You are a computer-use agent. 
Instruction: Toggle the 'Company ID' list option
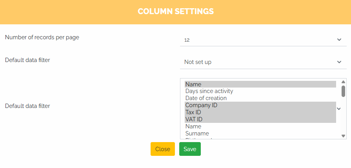[260, 105]
